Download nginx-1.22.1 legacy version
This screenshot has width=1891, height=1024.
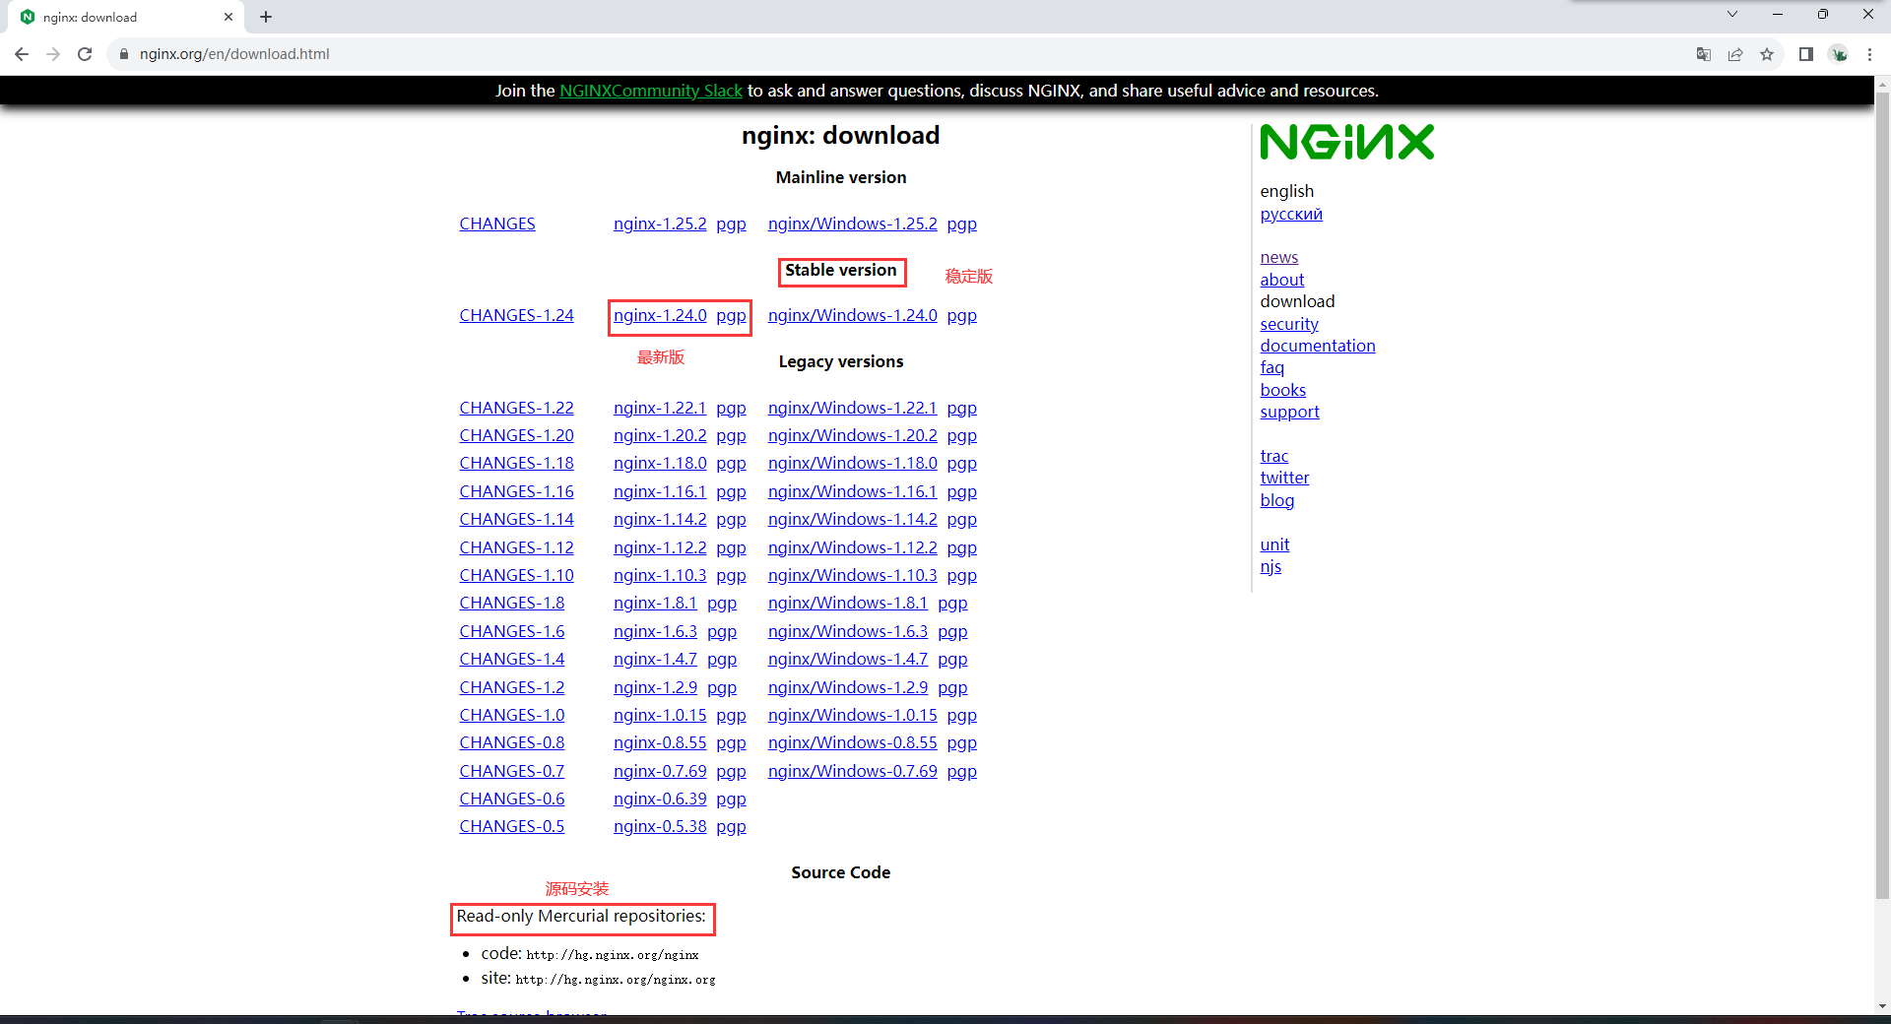click(660, 408)
